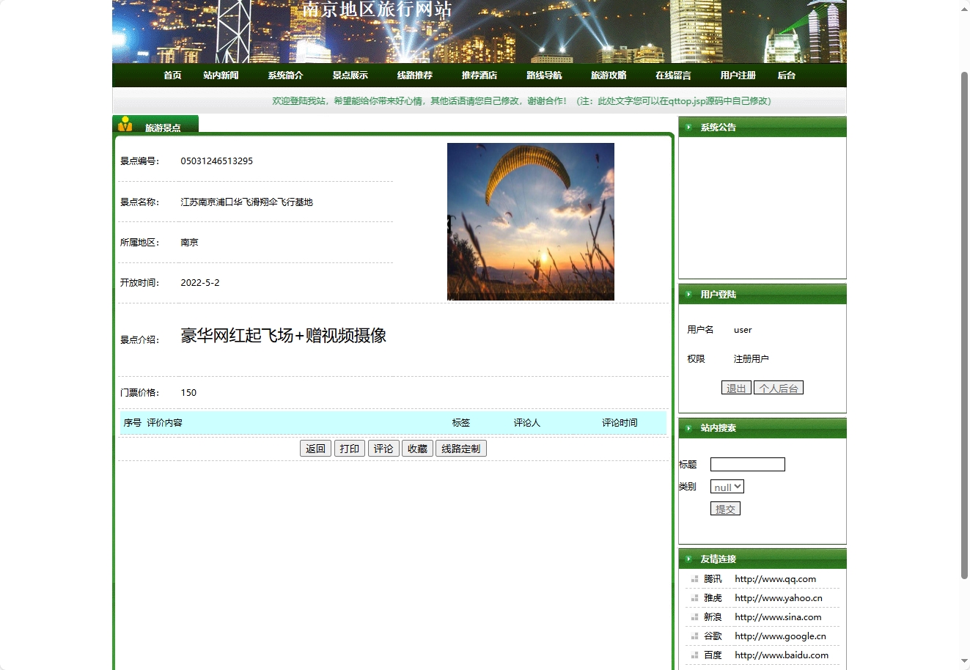Viewport: 970px width, 670px height.
Task: Click the small square icon next to 谷歌
Action: pos(694,636)
